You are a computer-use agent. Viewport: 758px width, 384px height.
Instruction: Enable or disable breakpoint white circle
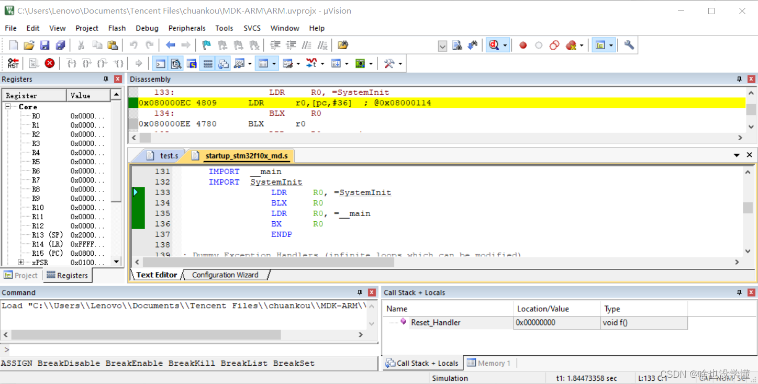(539, 45)
